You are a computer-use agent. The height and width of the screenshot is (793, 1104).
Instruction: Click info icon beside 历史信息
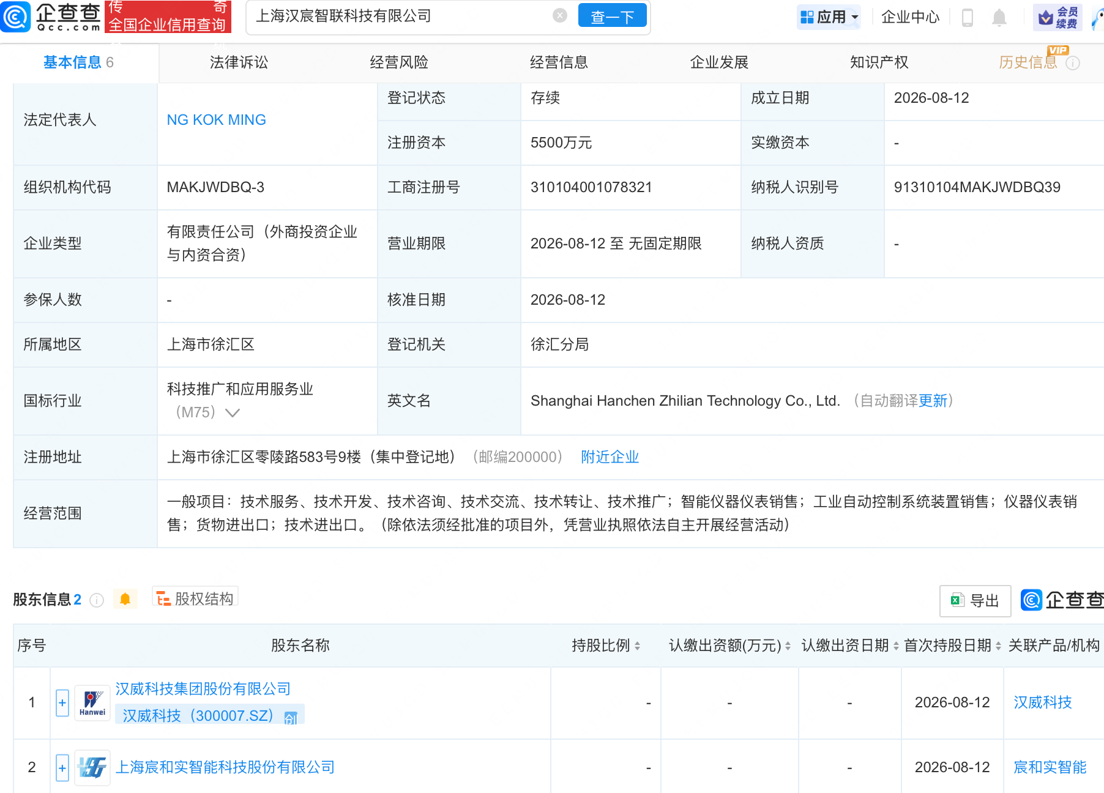coord(1073,63)
